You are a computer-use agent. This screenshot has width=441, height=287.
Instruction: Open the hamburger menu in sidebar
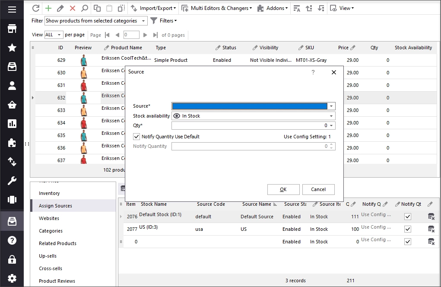(12, 10)
